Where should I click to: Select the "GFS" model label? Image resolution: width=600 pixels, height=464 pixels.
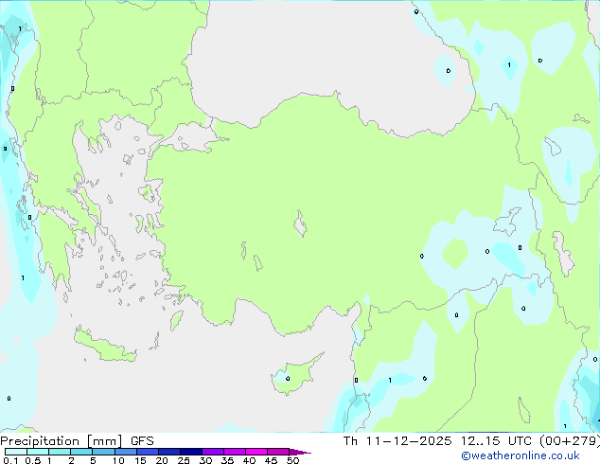point(142,441)
